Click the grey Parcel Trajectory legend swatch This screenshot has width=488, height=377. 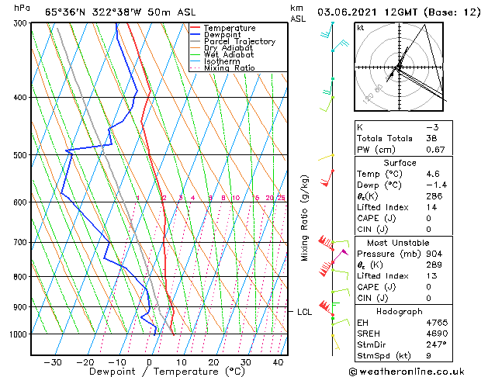[x=195, y=41]
